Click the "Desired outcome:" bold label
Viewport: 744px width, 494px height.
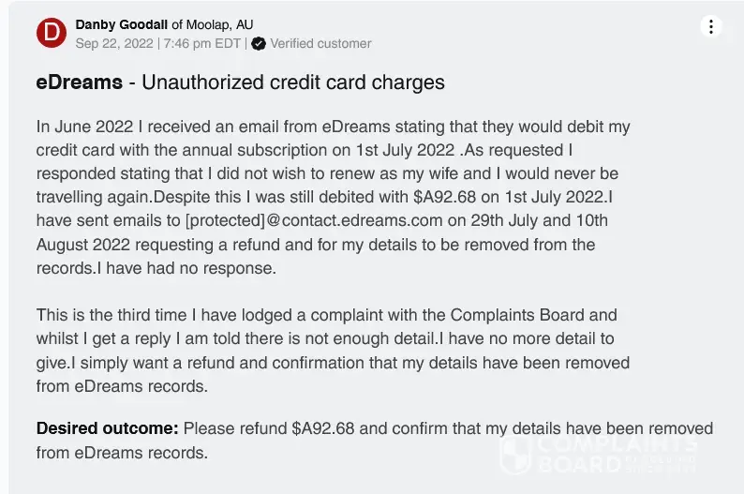coord(107,428)
